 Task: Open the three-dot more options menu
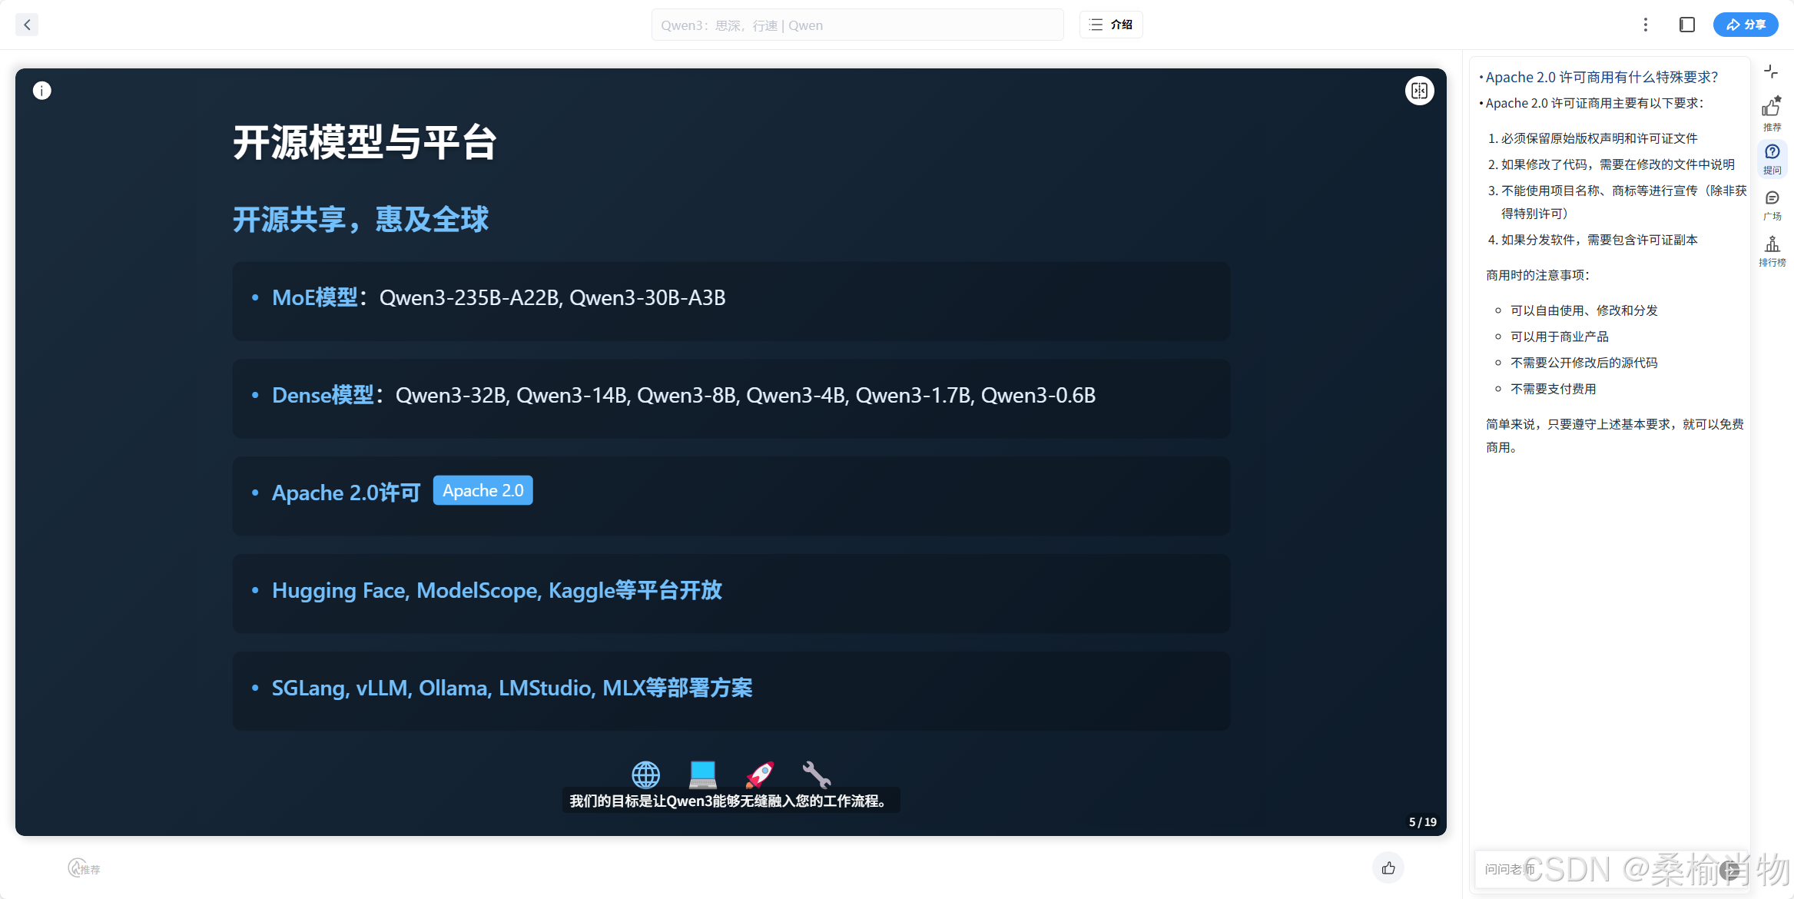(1645, 25)
